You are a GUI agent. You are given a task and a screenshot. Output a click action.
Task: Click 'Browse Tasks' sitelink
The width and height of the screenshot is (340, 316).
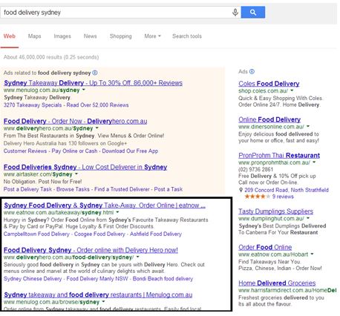73,189
